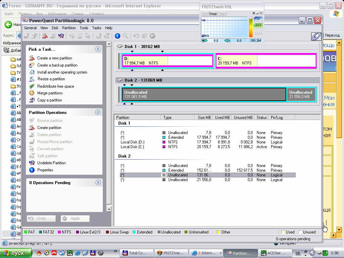Viewport: 344px width, 258px height.
Task: Choose Install another operating system task
Action: (62, 72)
